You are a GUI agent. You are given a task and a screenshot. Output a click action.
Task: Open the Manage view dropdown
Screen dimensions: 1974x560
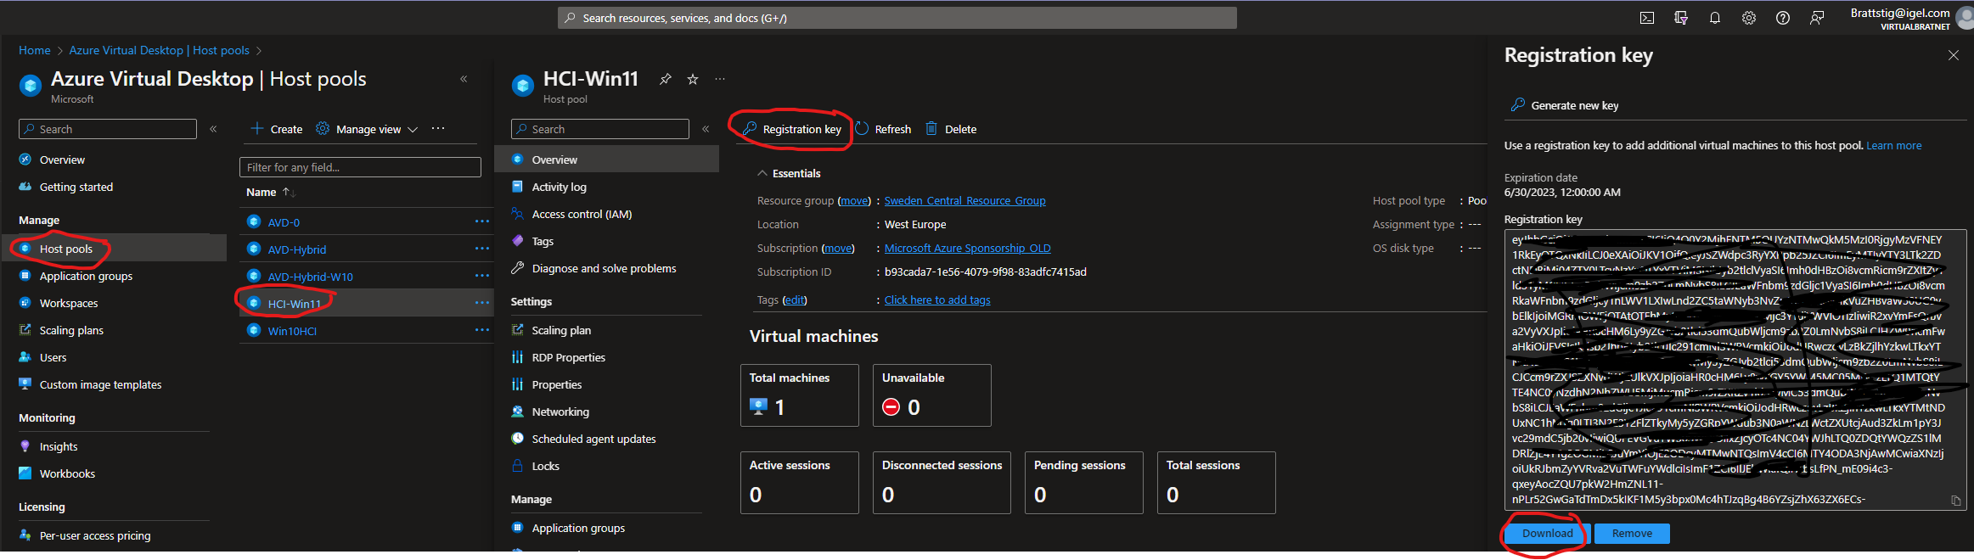[x=368, y=129]
